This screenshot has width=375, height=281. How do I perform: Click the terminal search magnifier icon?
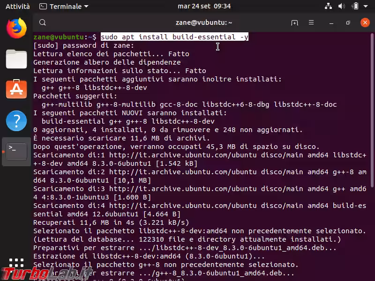[x=42, y=22]
